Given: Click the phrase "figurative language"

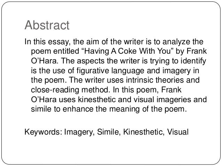Looking at the screenshot, I should coord(110,71).
